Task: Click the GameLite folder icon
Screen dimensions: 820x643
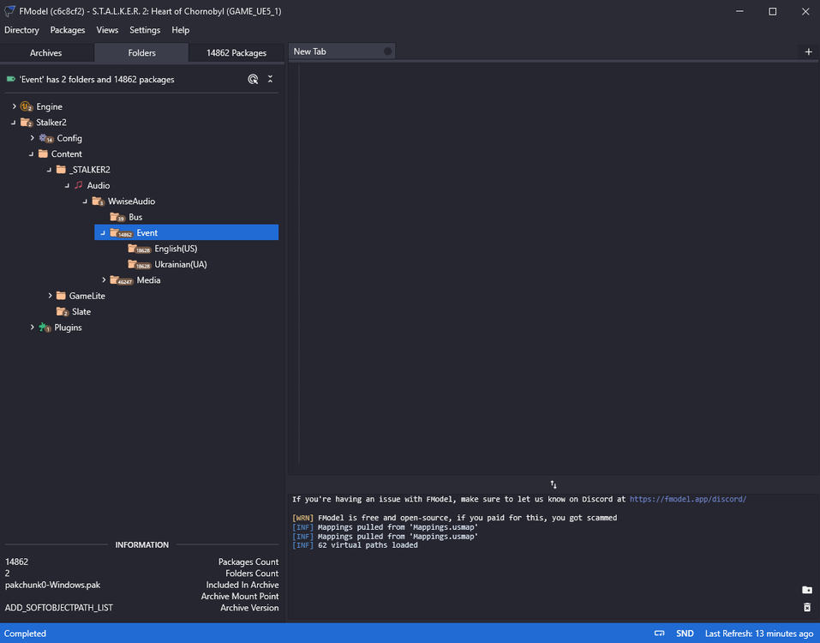Action: [x=61, y=296]
